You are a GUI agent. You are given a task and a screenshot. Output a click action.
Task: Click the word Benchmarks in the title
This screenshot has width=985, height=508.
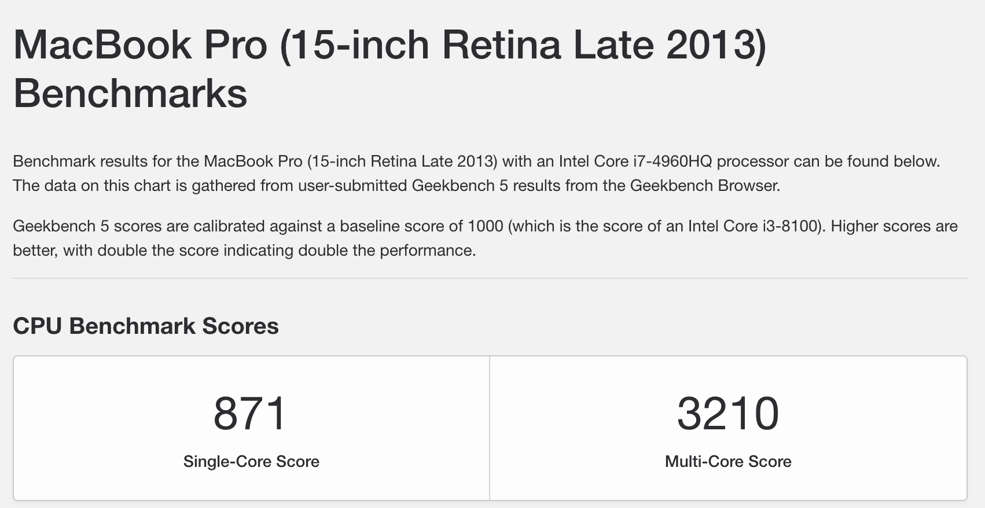tap(130, 93)
